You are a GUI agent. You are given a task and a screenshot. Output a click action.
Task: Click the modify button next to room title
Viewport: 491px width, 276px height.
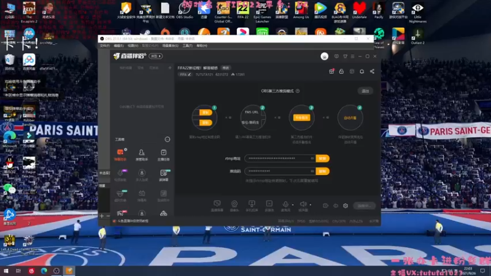(226, 68)
